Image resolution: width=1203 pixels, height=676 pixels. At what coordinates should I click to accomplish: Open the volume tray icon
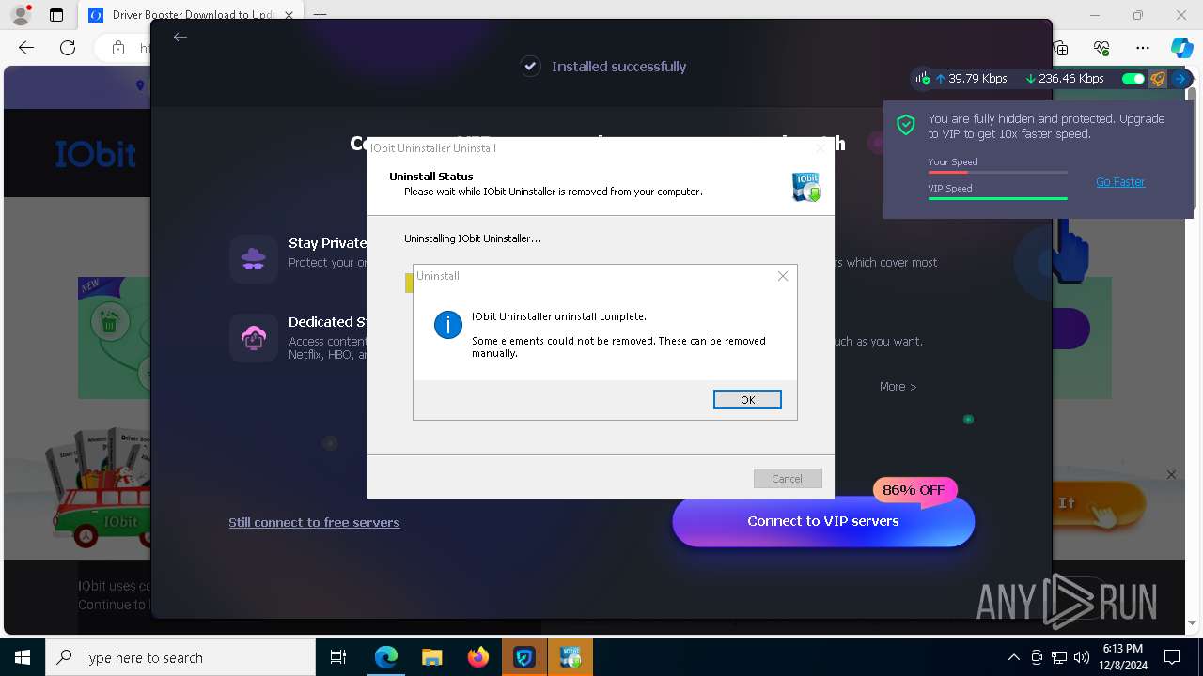[x=1082, y=657]
